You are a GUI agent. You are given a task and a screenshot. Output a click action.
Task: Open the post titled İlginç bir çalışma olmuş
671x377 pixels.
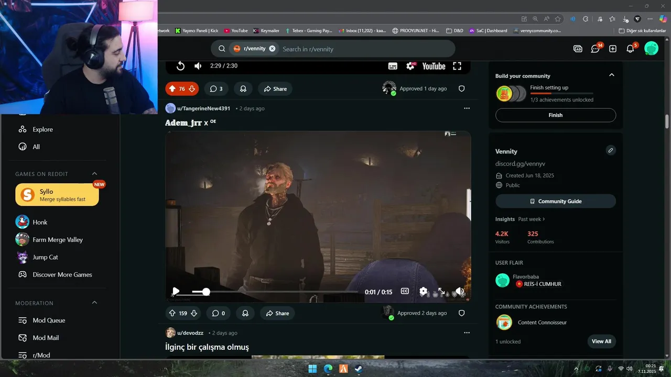tap(207, 347)
